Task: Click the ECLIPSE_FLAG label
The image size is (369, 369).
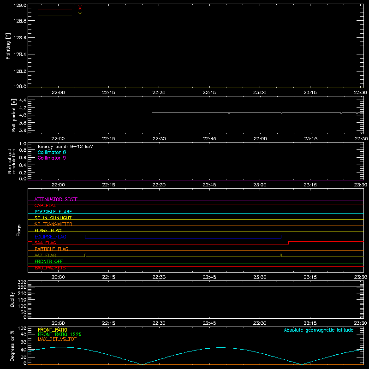Action: [x=50, y=237]
